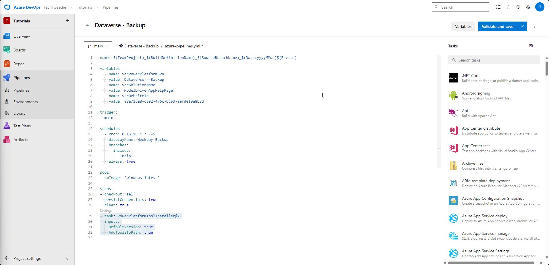The image size is (549, 265).
Task: Open the My work items checklist icon
Action: point(498,7)
